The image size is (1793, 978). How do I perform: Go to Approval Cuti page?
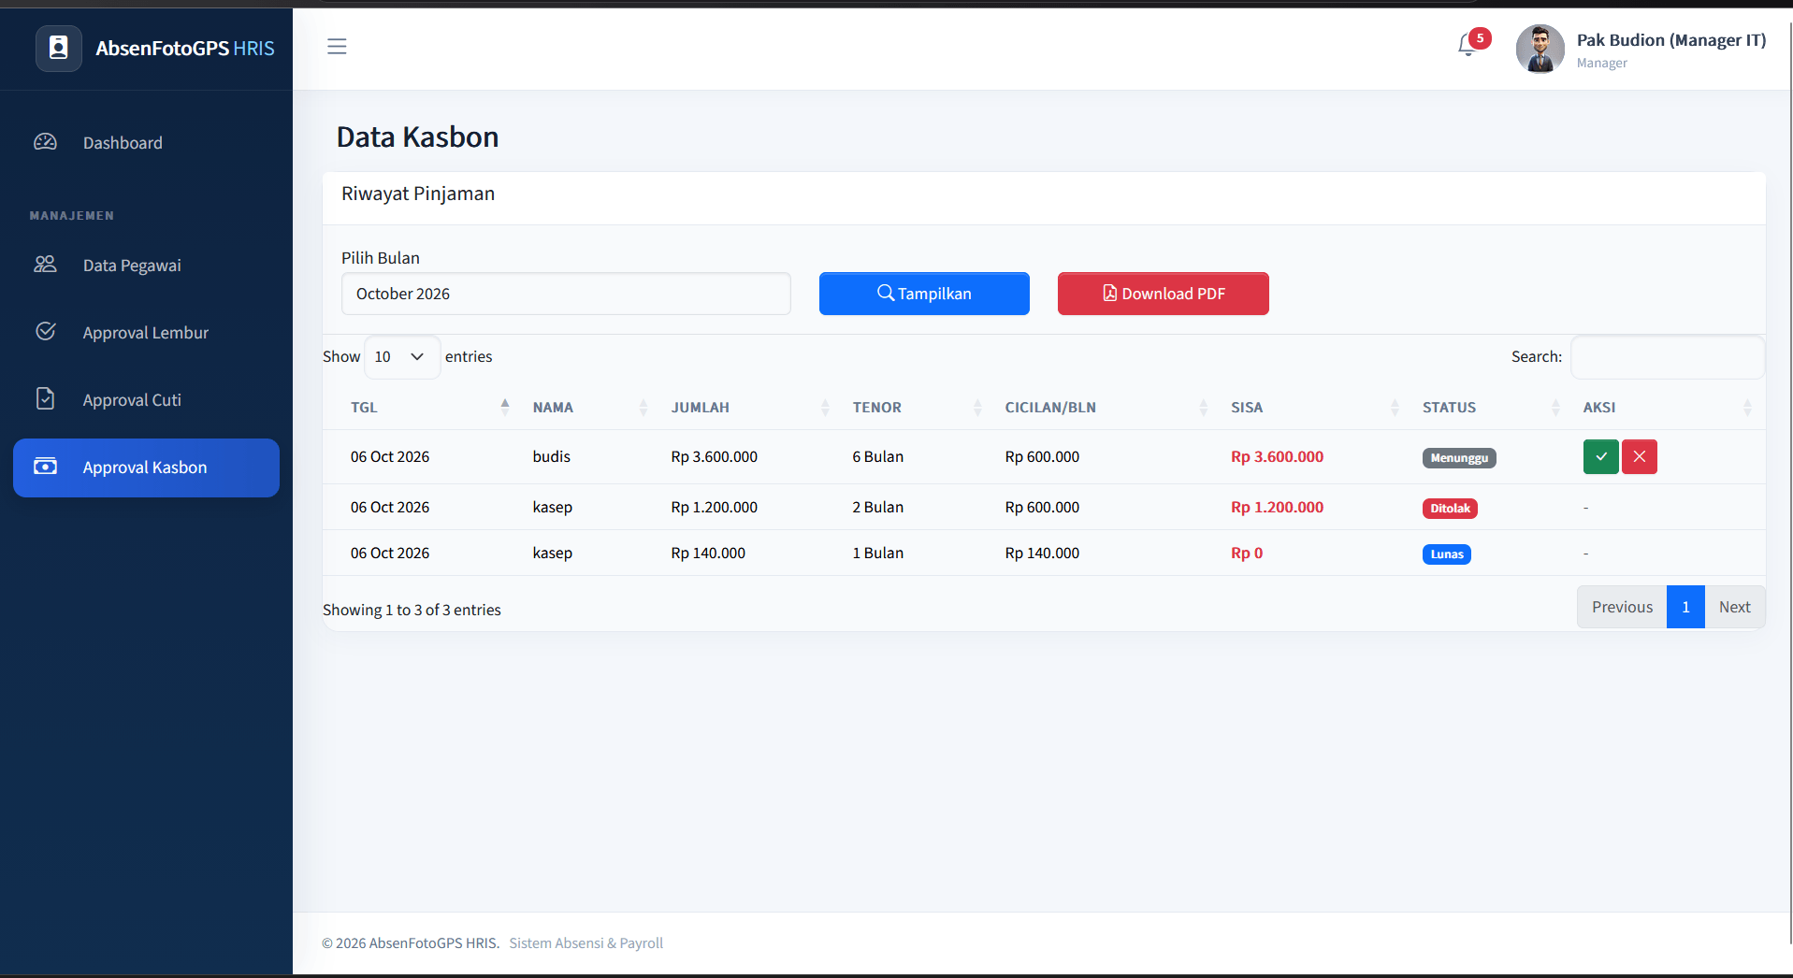click(x=146, y=400)
